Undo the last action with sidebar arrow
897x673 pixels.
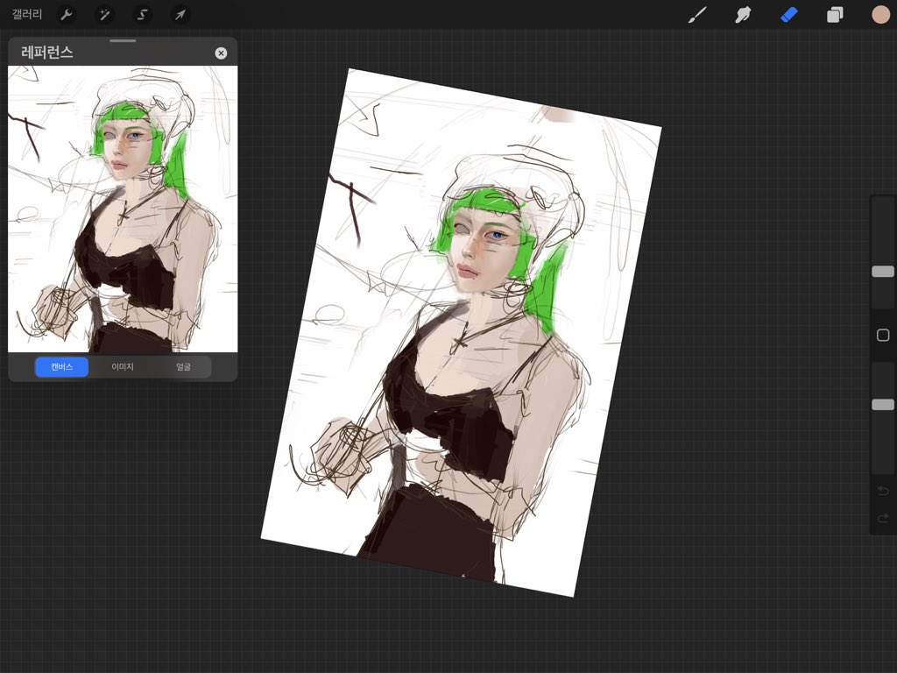pos(883,491)
